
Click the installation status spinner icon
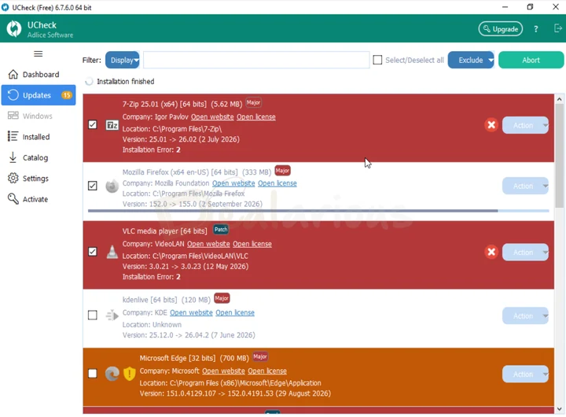89,82
